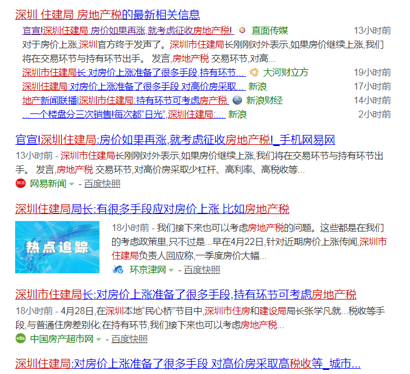Click the 中国房产超市网 green logo icon
410x374 pixels.
point(20,339)
